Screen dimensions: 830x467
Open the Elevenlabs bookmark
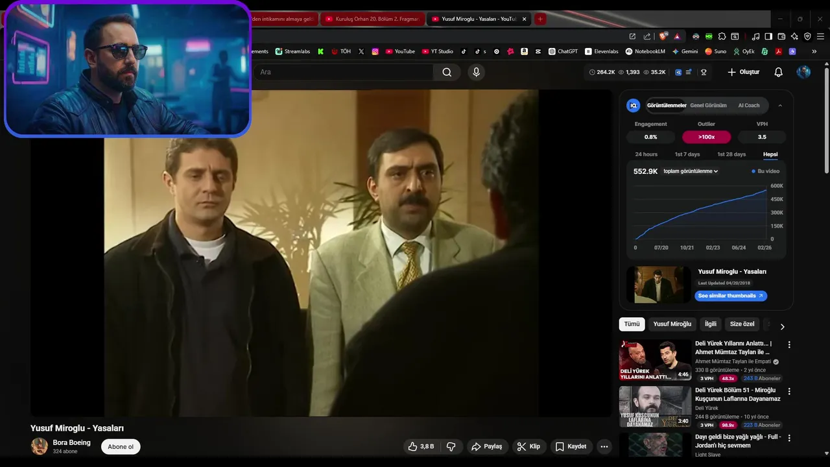pos(602,51)
